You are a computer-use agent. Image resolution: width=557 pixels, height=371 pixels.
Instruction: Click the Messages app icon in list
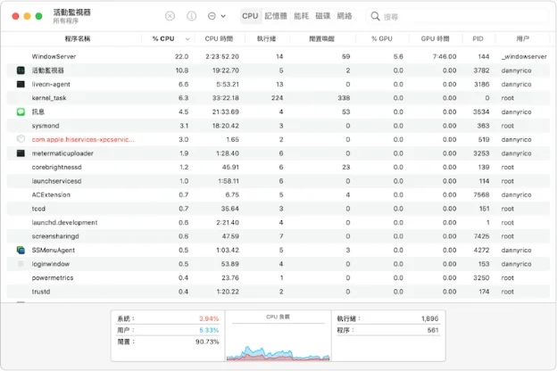tap(21, 111)
